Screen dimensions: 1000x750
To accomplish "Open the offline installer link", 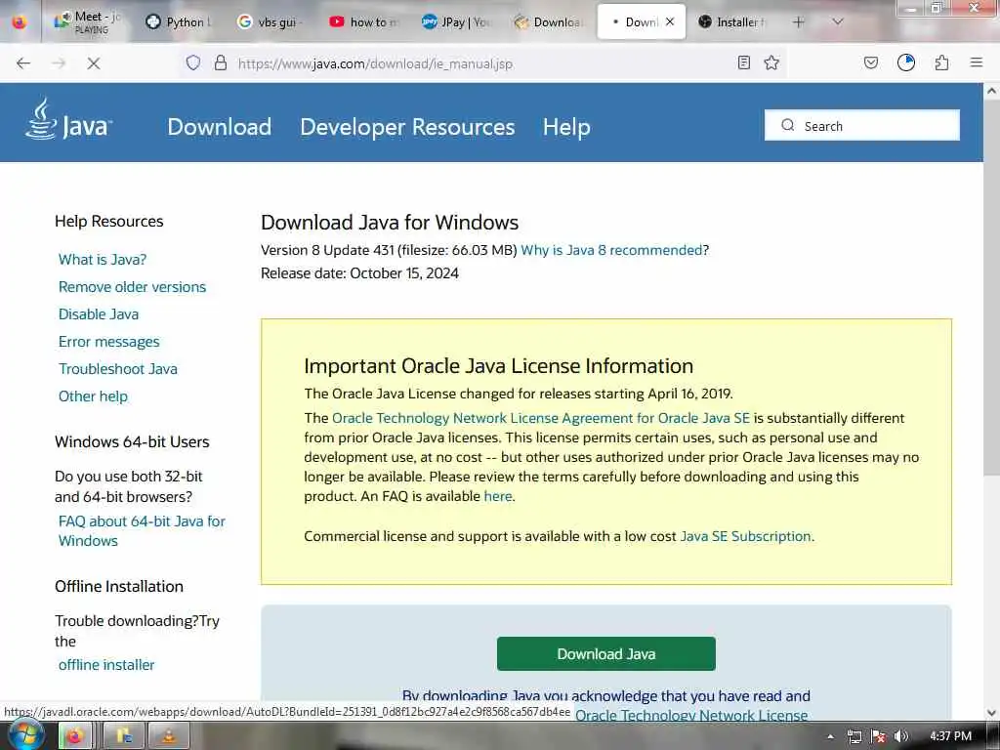I will pyautogui.click(x=106, y=664).
